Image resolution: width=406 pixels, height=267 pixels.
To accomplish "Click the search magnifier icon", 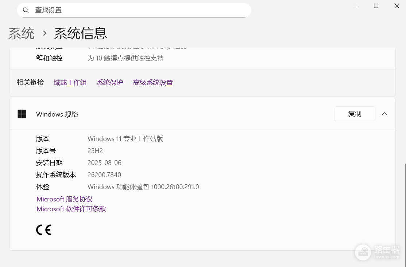I will [x=26, y=10].
